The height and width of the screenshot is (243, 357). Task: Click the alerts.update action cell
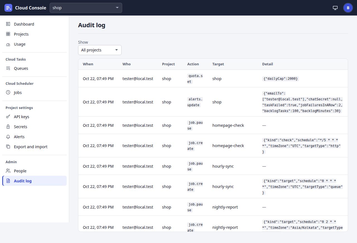pyautogui.click(x=195, y=102)
